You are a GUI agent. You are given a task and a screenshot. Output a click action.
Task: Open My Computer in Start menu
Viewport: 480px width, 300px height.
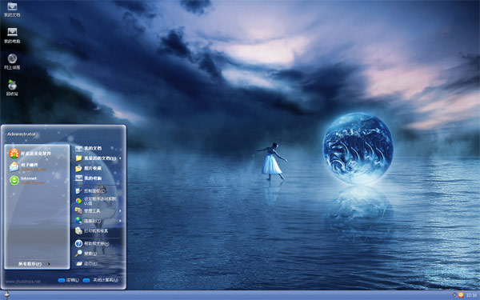tap(98, 178)
